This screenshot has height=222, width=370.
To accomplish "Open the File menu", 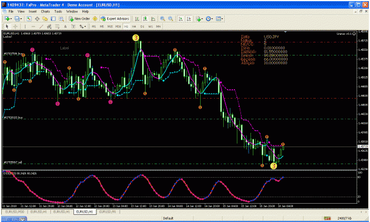I will point(11,11).
